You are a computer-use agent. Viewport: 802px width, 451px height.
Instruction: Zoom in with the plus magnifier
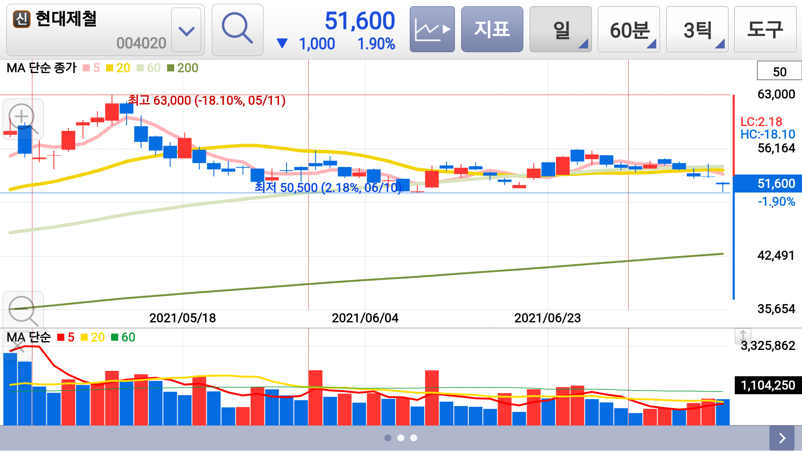coord(23,119)
